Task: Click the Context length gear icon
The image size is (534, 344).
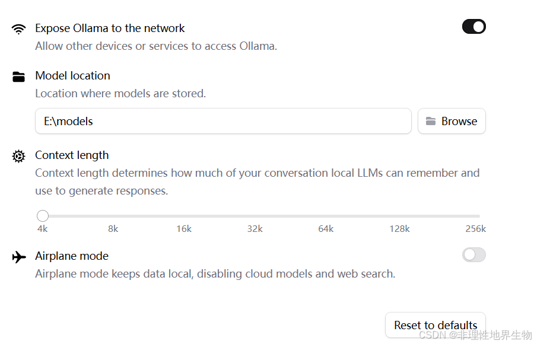Action: (x=19, y=156)
